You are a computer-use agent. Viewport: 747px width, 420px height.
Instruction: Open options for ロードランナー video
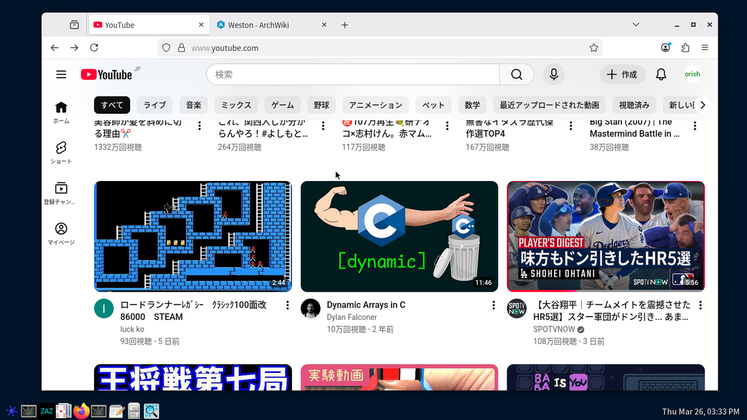288,306
